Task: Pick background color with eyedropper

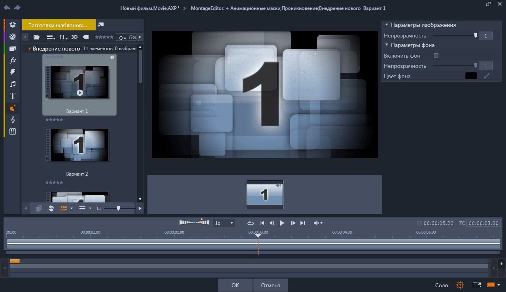Action: point(487,76)
